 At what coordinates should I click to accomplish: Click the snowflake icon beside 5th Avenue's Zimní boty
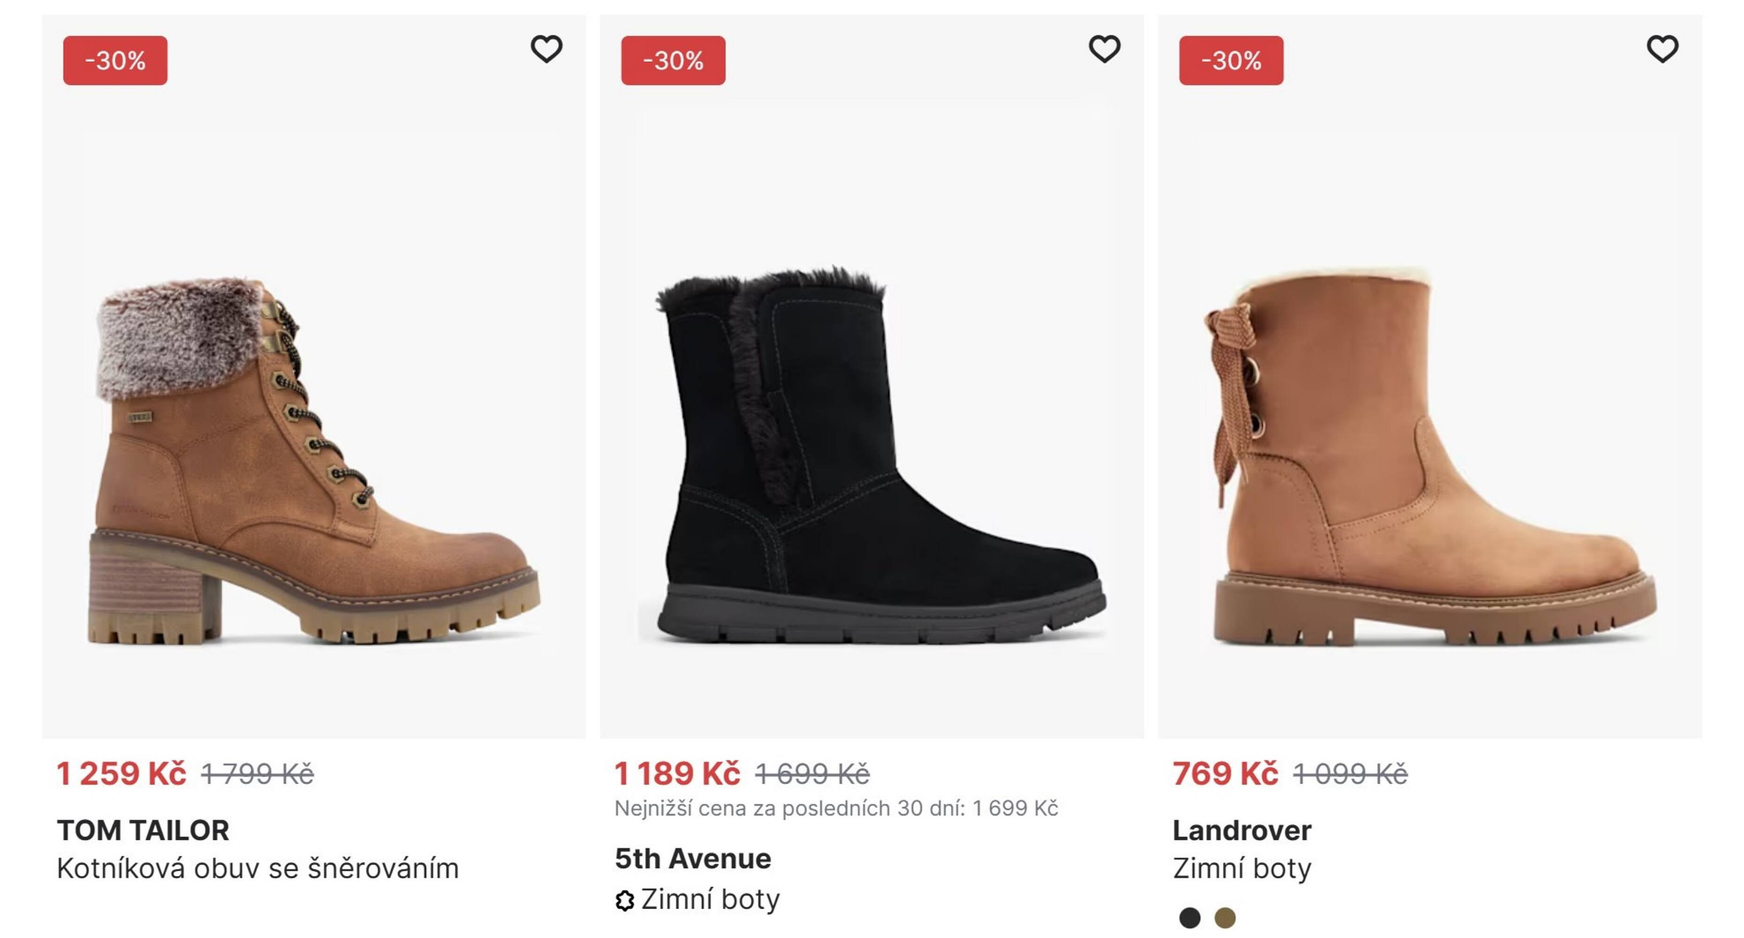point(626,900)
